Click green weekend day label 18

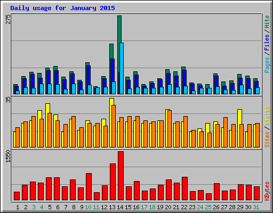152,207
